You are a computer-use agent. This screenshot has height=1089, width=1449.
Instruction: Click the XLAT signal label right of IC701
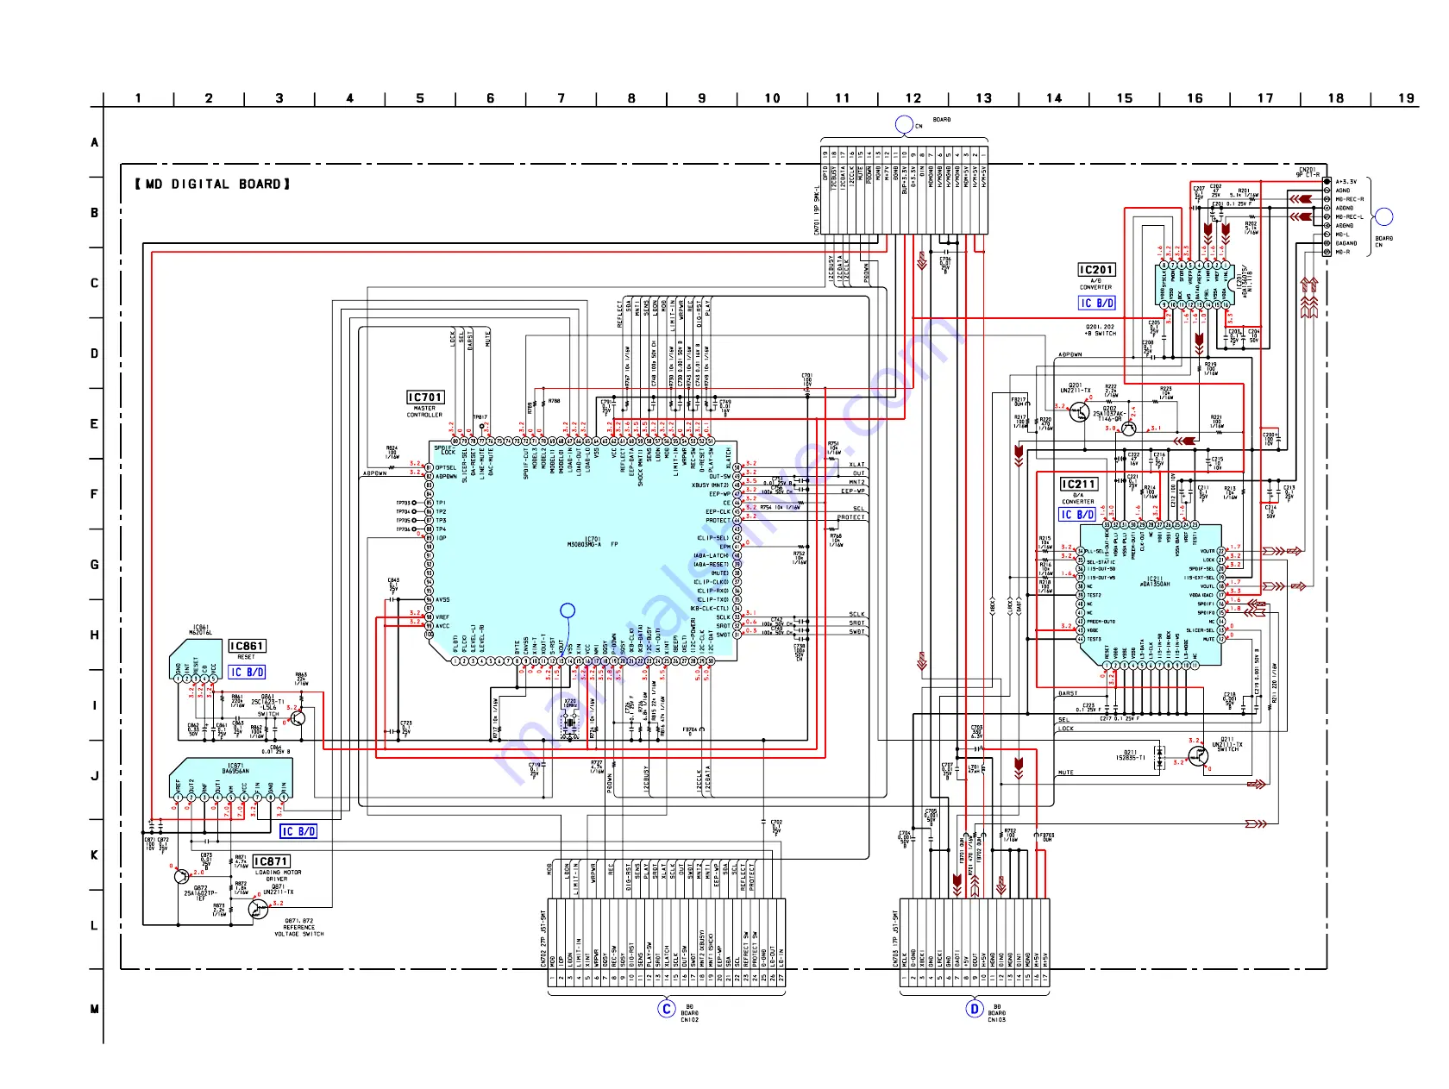[x=856, y=465]
